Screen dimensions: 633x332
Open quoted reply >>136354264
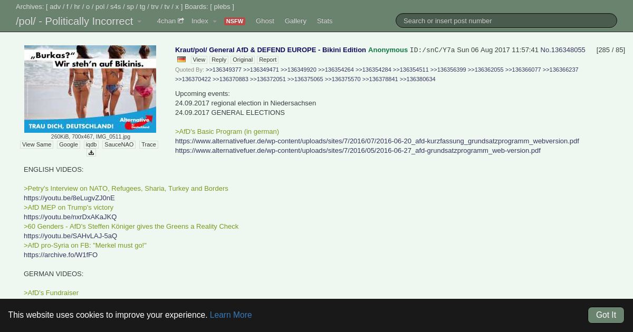[x=336, y=70]
